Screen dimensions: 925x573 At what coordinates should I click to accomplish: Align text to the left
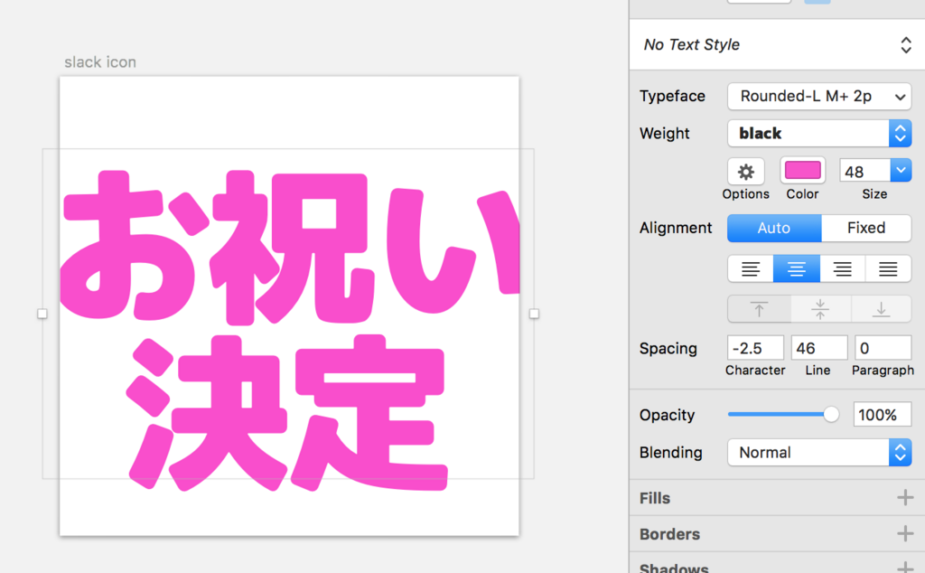(751, 269)
